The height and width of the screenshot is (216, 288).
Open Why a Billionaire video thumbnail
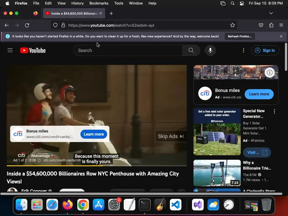(217, 173)
